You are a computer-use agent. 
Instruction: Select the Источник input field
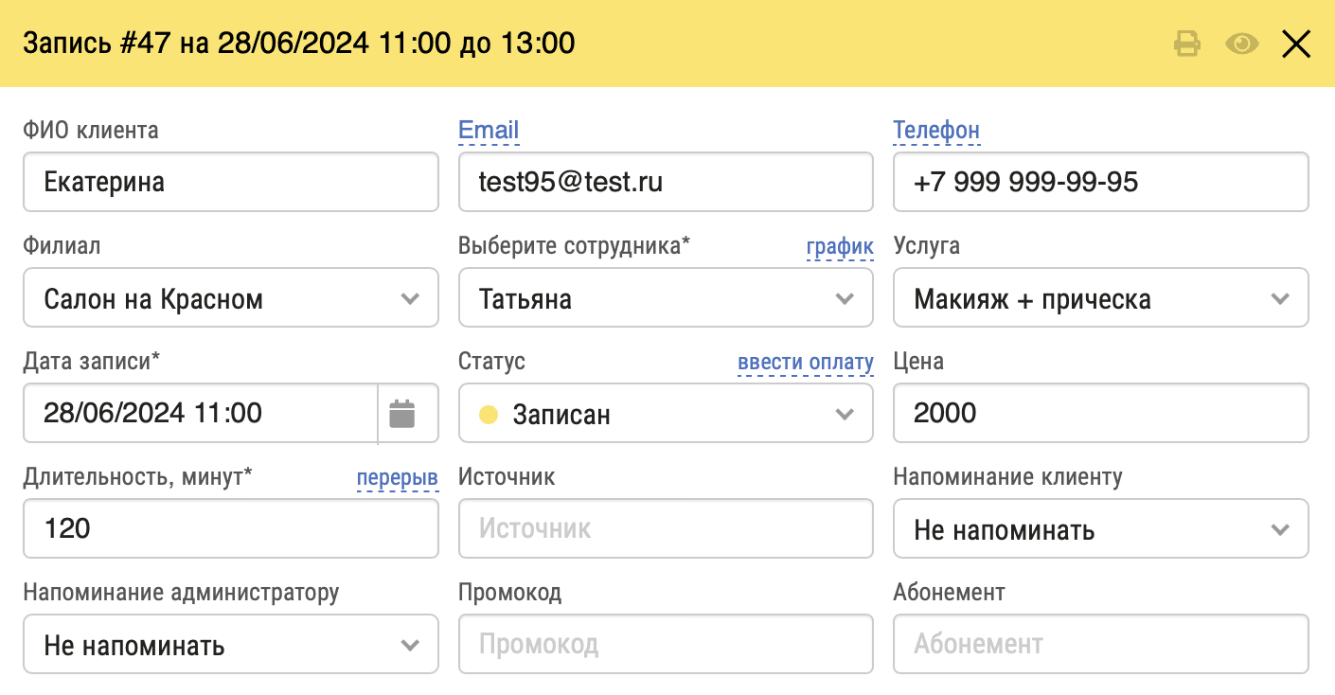coord(665,529)
